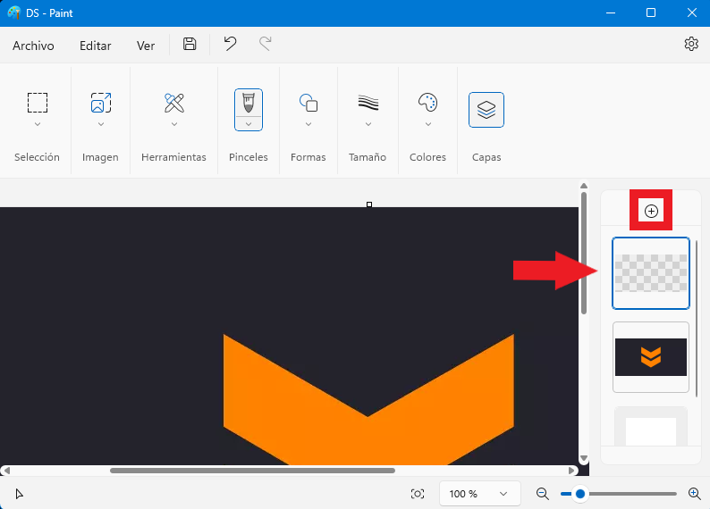Select the orange chevron layer thumbnail
Screen dimensions: 710x509
click(x=651, y=357)
